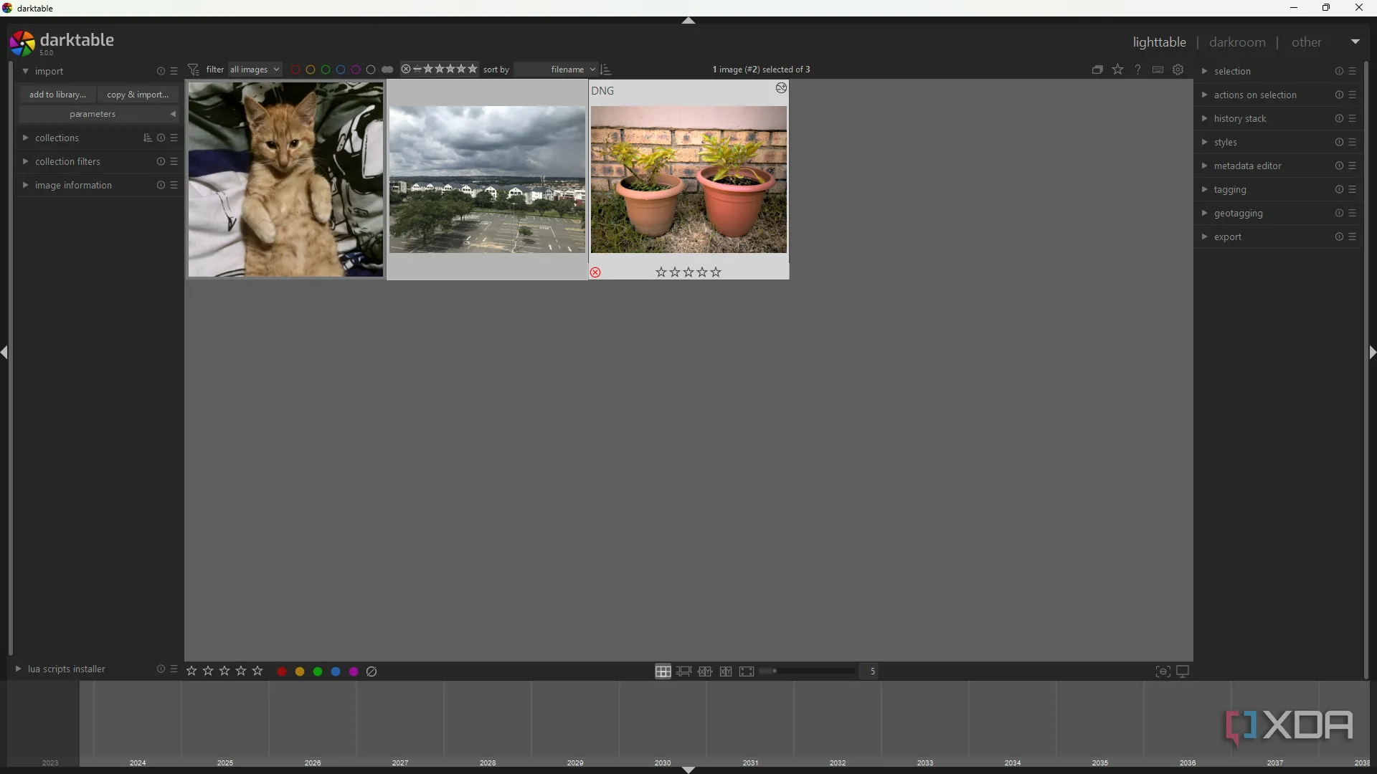The width and height of the screenshot is (1377, 774).
Task: Open full preview layout icon
Action: tap(747, 672)
